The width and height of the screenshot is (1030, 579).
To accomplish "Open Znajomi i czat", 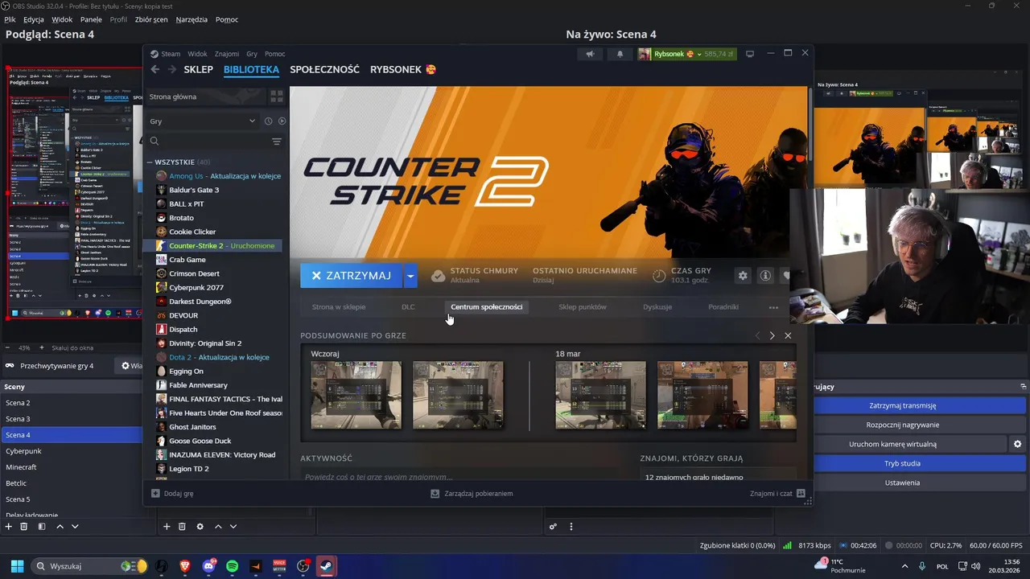I will 777,494.
